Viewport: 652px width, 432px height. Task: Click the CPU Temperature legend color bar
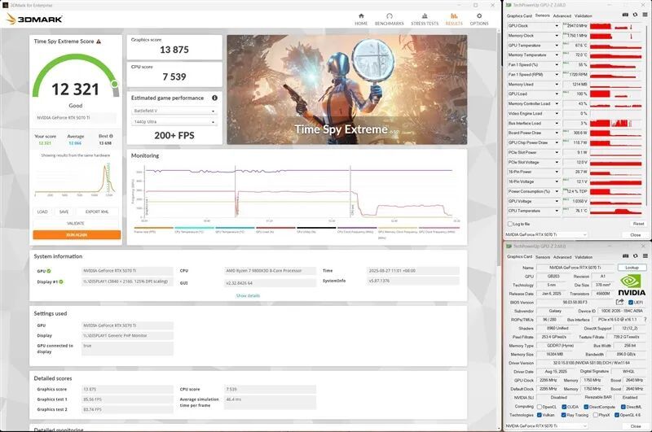coord(194,228)
